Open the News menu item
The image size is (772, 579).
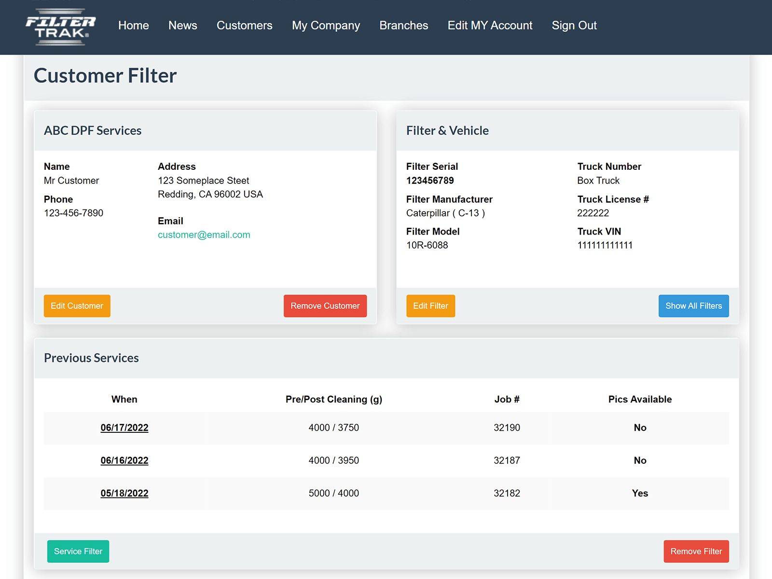[183, 26]
